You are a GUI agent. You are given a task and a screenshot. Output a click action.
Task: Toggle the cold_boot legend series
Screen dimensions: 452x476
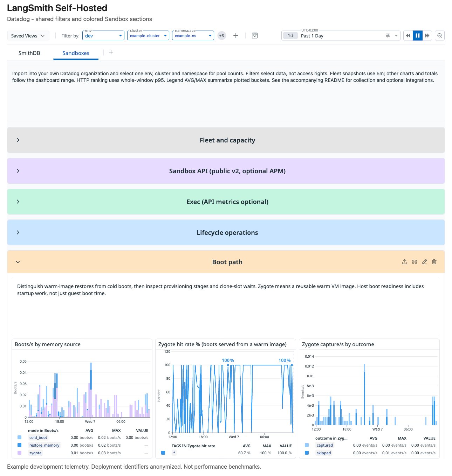[x=38, y=437]
